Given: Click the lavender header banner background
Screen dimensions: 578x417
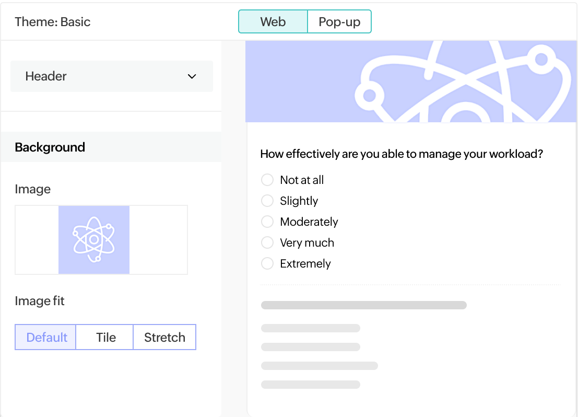Looking at the screenshot, I should click(x=292, y=81).
